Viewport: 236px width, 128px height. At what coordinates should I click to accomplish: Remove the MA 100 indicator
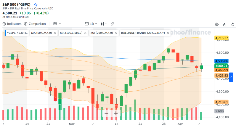point(85,33)
